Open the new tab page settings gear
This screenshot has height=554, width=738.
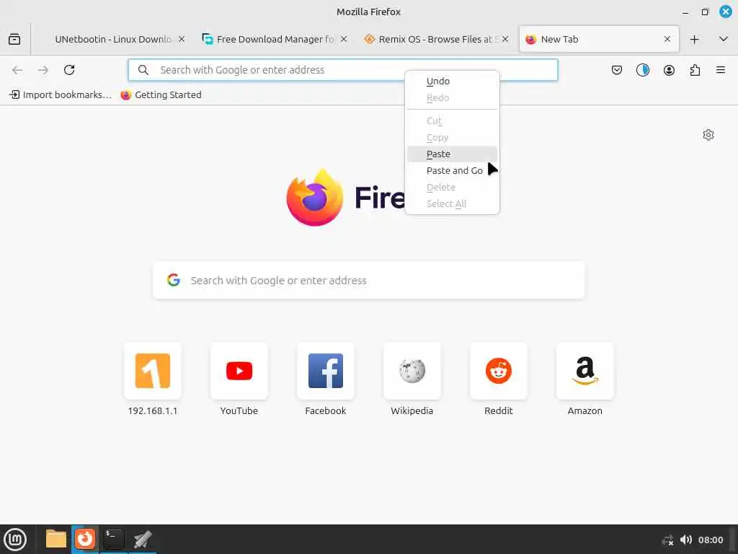(x=708, y=135)
